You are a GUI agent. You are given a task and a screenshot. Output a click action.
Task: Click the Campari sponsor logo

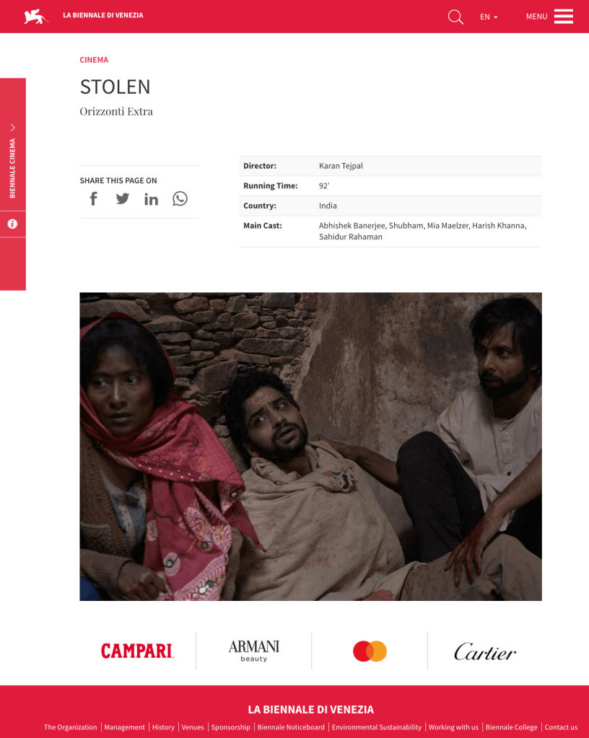[x=137, y=651]
